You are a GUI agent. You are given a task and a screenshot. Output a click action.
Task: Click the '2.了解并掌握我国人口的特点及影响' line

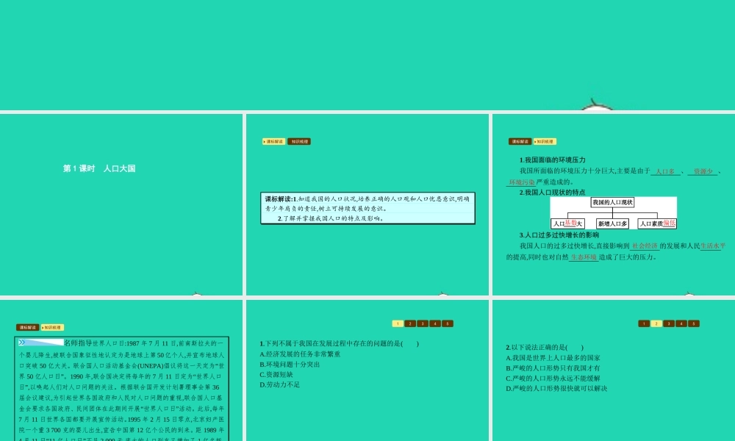(x=331, y=218)
